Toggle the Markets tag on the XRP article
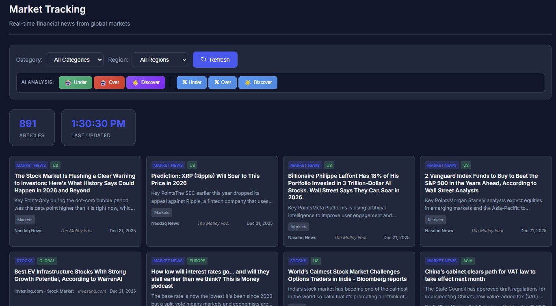The height and width of the screenshot is (306, 556). 161,212
